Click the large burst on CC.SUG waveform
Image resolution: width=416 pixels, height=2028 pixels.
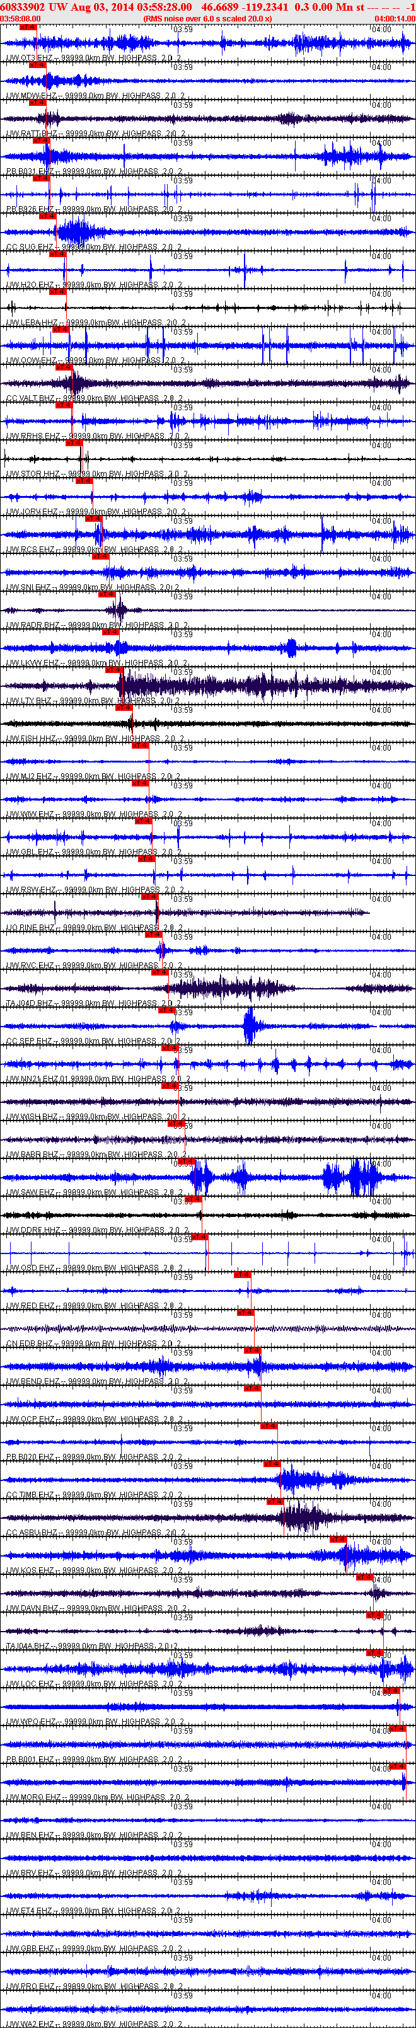coord(76,231)
